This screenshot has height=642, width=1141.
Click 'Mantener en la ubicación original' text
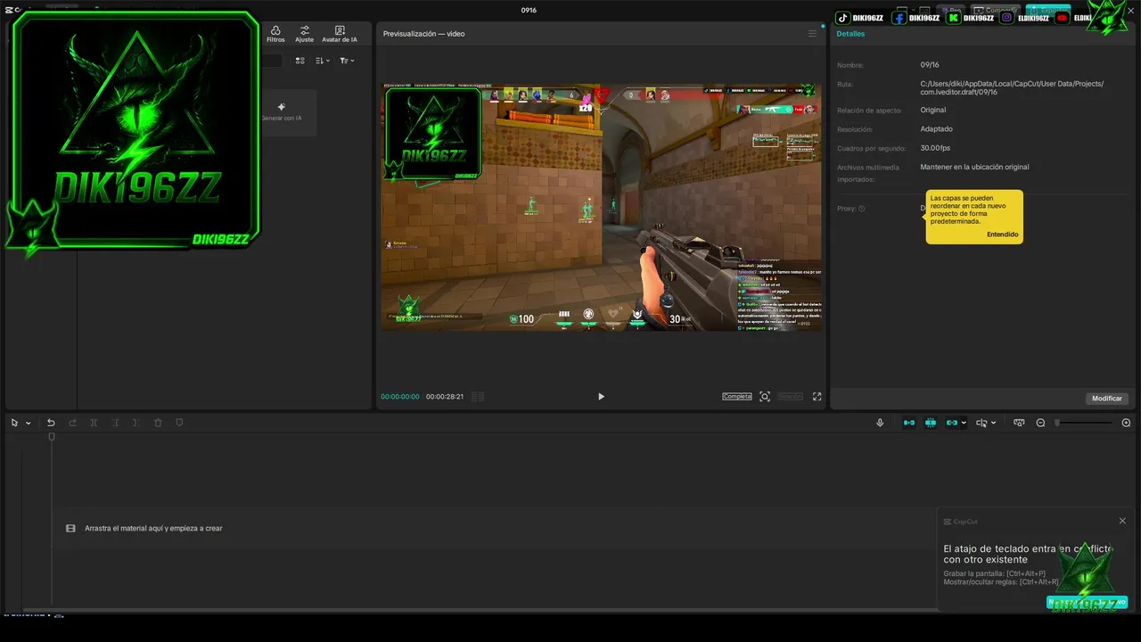974,167
